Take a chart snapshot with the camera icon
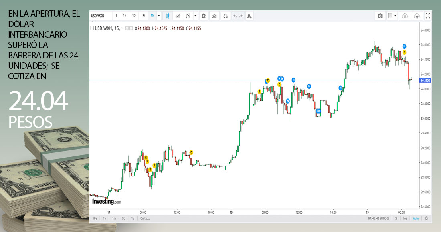 380,16
